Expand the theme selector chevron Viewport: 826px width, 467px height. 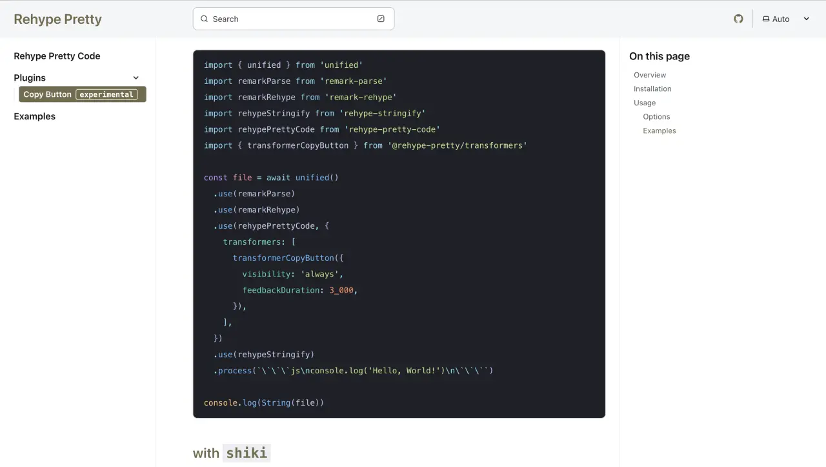[806, 19]
